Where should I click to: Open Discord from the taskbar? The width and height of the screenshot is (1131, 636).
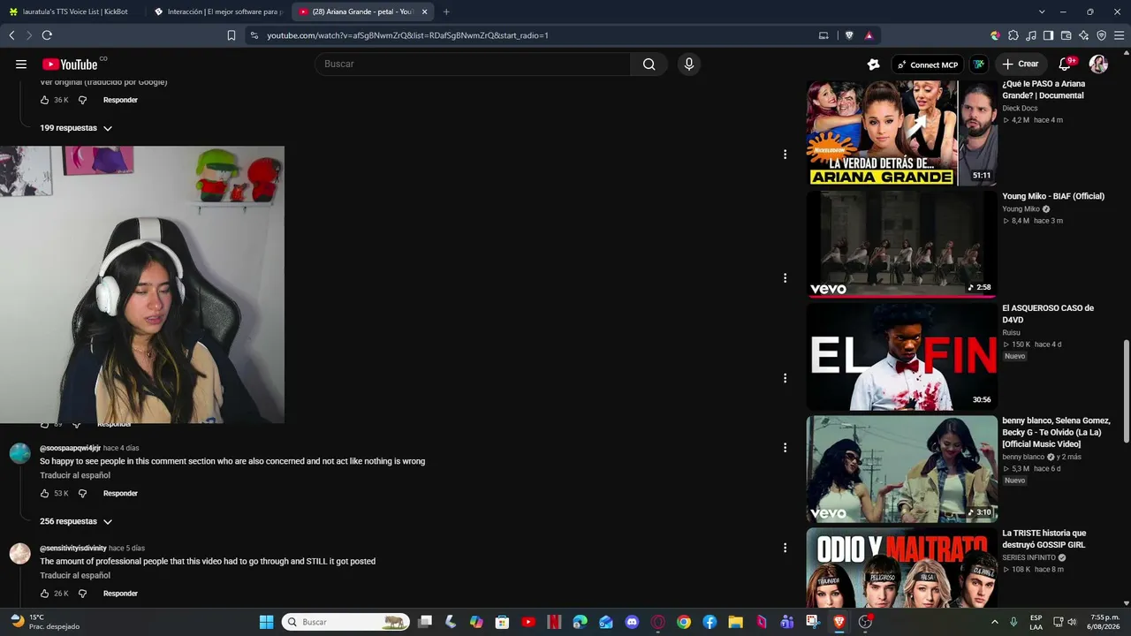632,622
